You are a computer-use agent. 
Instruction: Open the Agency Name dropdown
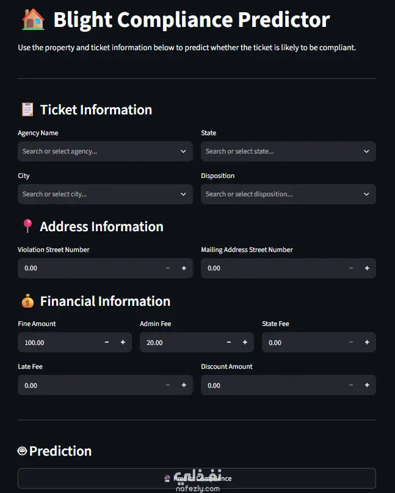[x=105, y=151]
